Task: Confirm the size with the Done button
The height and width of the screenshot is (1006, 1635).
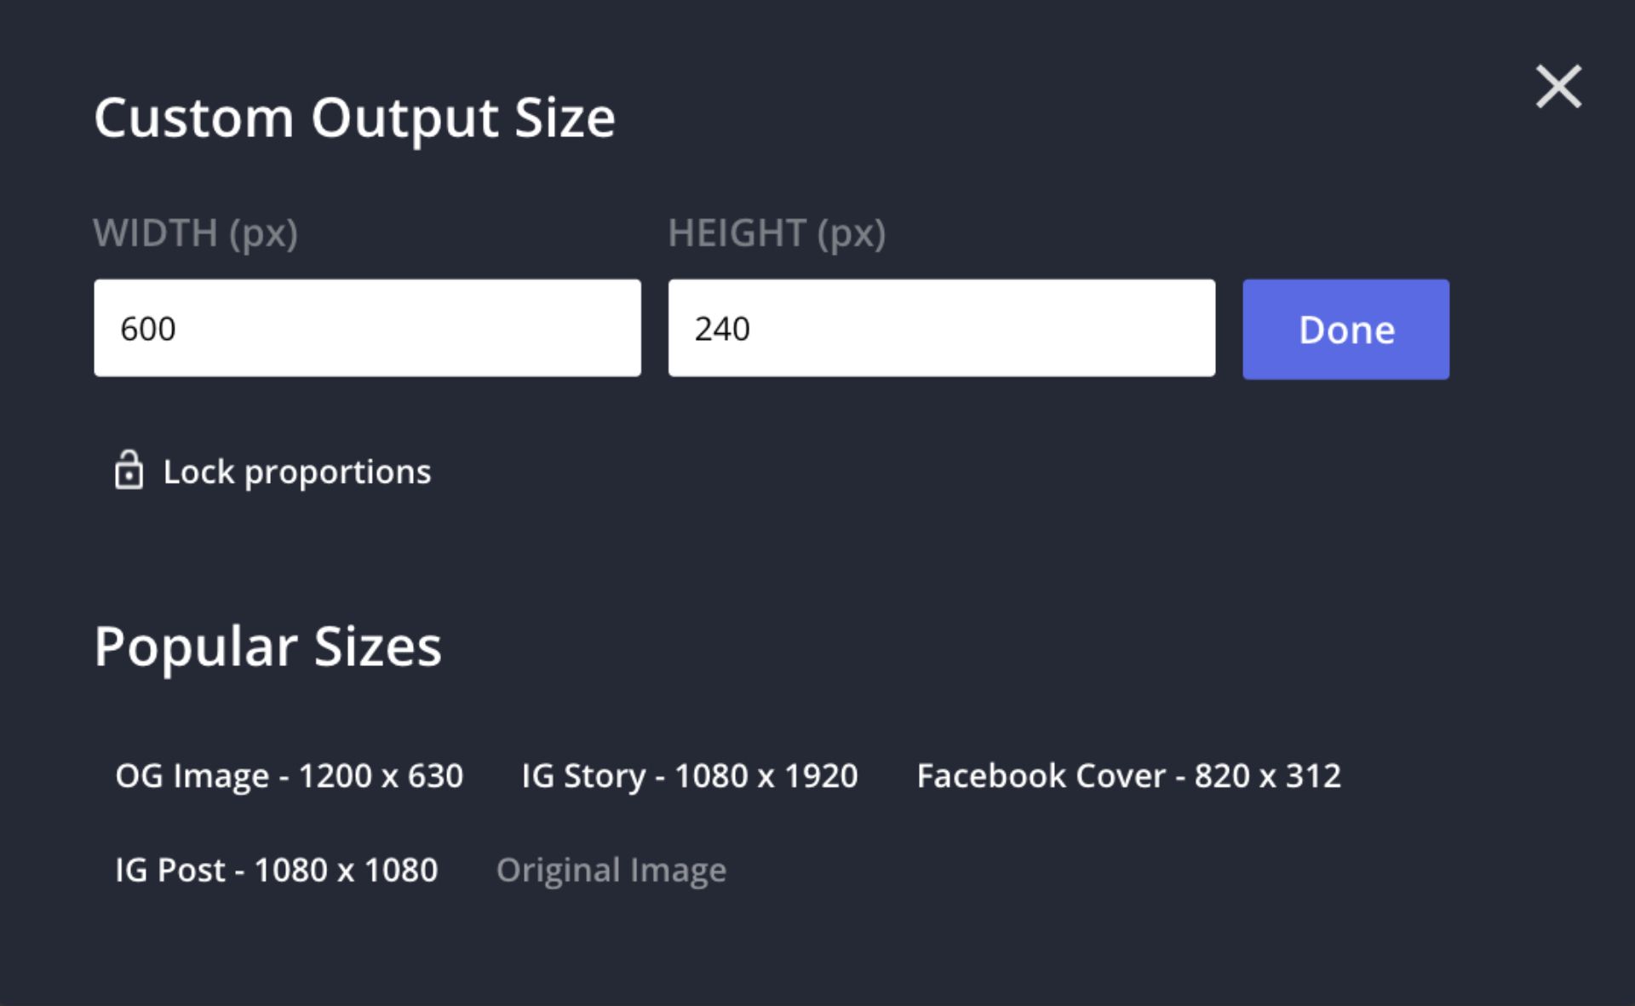Action: 1345,329
